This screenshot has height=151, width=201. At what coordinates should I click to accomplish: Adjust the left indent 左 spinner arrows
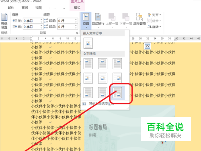click(41, 21)
